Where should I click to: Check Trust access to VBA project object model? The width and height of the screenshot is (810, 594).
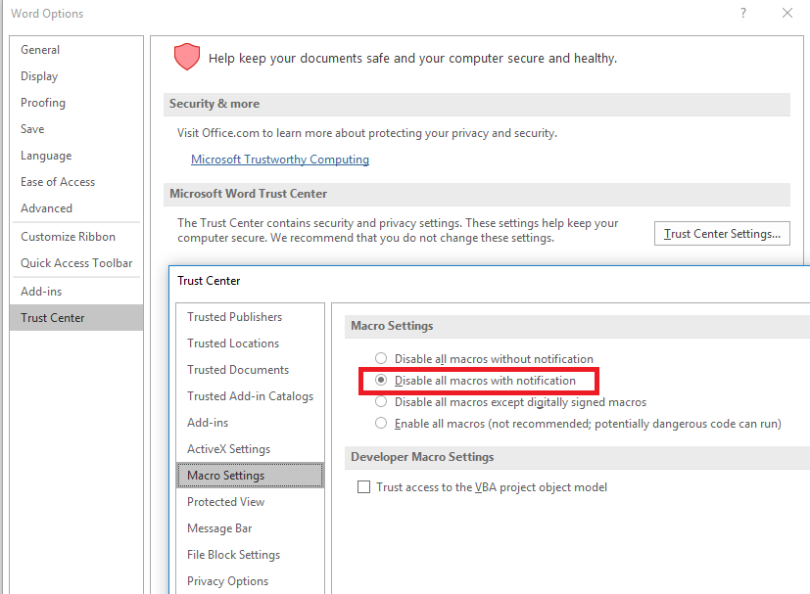364,487
